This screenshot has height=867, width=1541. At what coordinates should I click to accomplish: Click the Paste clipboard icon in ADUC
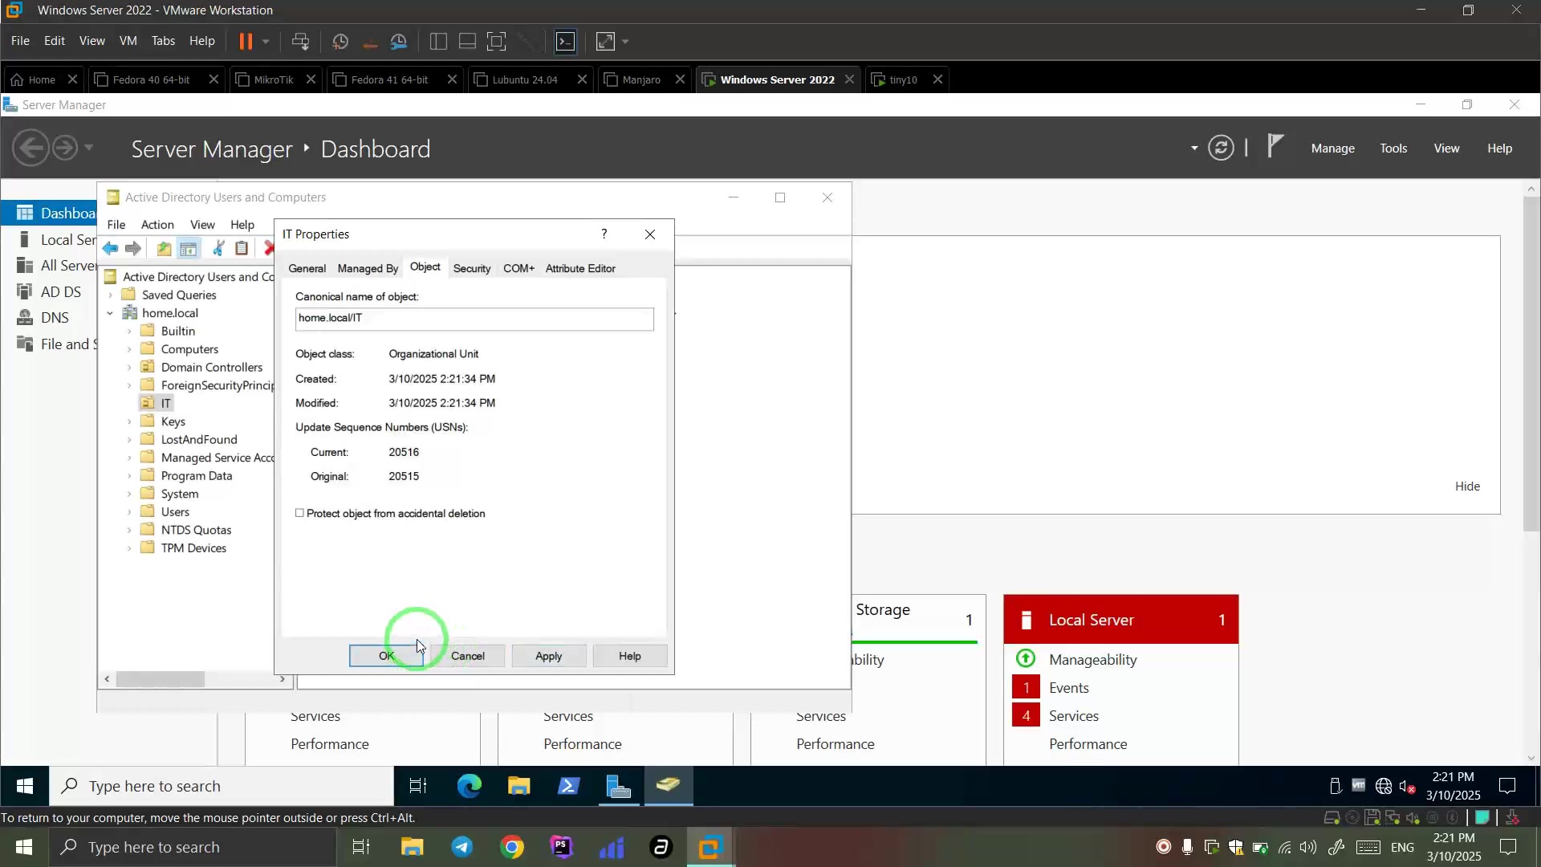pos(242,249)
